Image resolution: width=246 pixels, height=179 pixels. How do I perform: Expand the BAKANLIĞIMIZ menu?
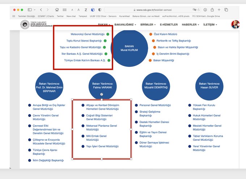click(x=125, y=25)
